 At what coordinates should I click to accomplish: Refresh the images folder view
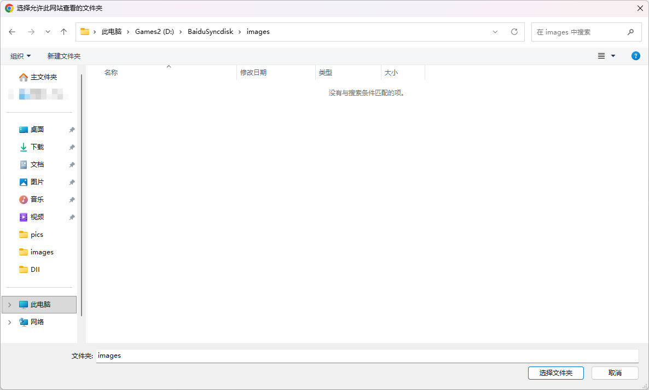coord(514,32)
